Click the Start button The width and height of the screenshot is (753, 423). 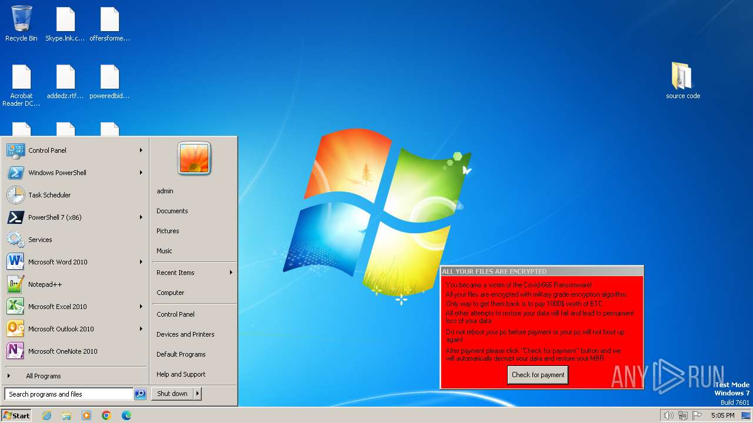16,415
